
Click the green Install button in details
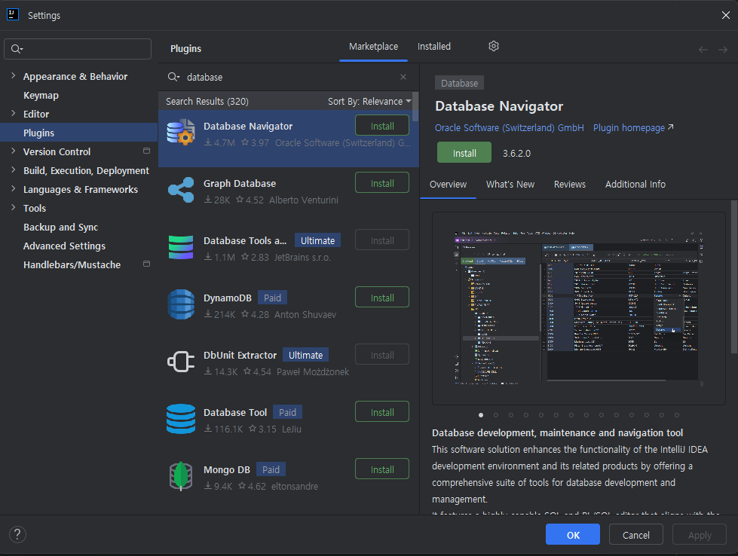click(464, 153)
